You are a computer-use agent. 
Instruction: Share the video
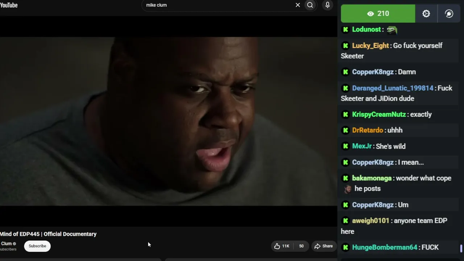(x=323, y=246)
